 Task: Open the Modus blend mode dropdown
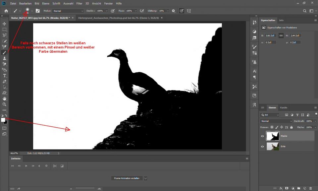pos(68,11)
